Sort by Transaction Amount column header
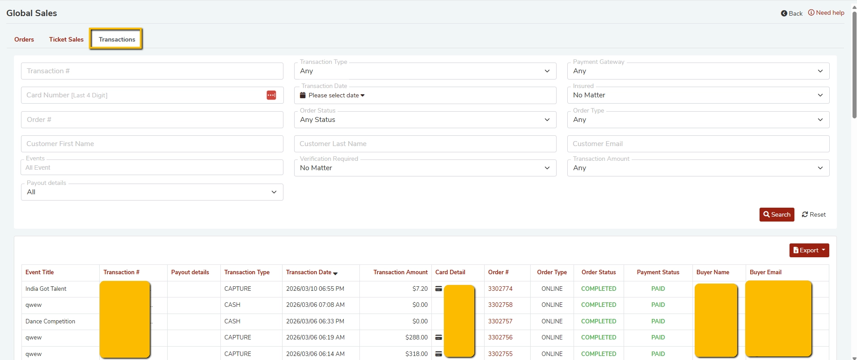857x360 pixels. (x=401, y=272)
